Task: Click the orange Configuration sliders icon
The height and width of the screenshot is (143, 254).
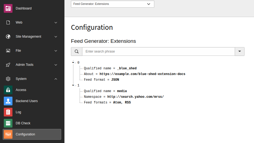Action: pos(8,134)
